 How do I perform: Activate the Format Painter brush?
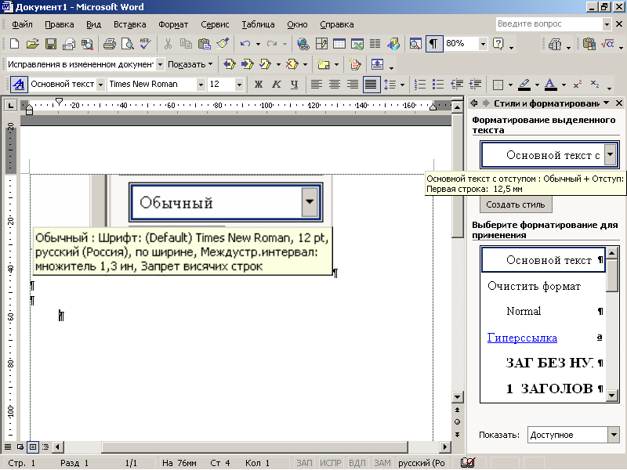223,44
